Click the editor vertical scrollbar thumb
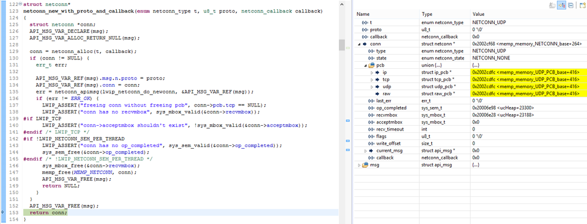 pyautogui.click(x=342, y=45)
